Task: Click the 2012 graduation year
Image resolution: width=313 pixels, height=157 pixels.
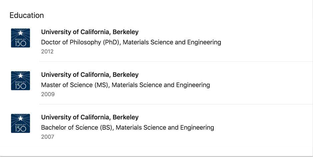Action: [x=47, y=51]
